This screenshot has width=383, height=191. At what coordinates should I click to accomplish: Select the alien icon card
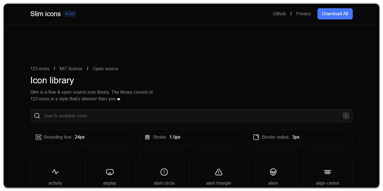(273, 172)
